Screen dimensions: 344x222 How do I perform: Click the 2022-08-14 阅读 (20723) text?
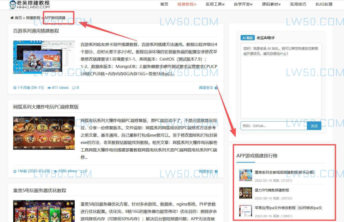click(274, 198)
